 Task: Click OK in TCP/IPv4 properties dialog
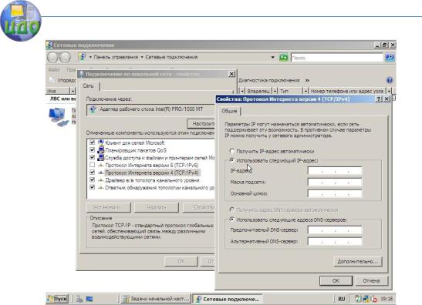click(x=336, y=281)
